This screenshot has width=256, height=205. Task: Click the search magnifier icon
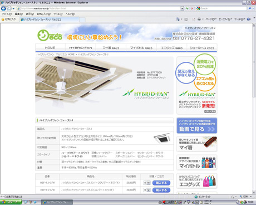[x=250, y=8]
